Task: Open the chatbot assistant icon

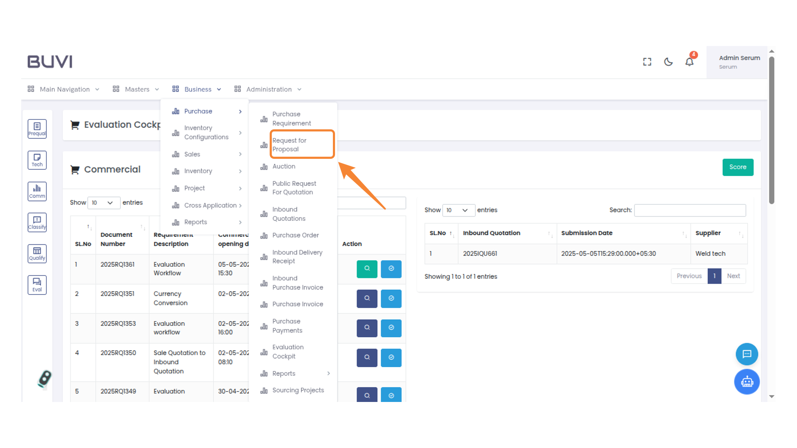Action: [x=747, y=382]
